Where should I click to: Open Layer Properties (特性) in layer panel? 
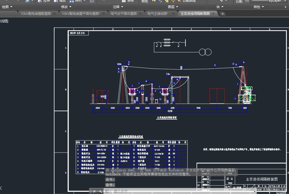(x=145, y=1)
